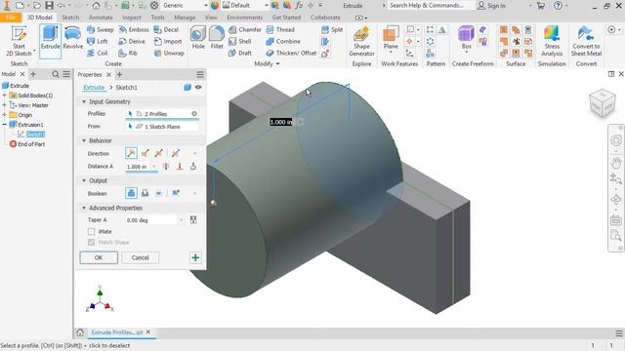Viewport: 625px width, 351px height.
Task: Pick the Thicken/Offset tool
Action: point(291,53)
